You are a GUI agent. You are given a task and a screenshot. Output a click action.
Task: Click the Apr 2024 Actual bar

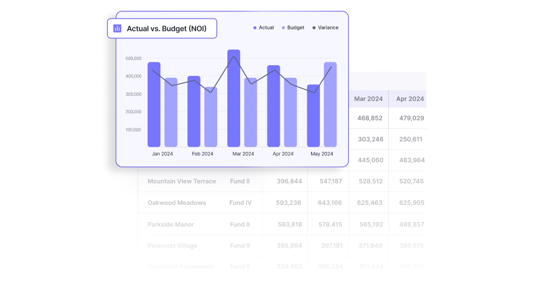[273, 106]
